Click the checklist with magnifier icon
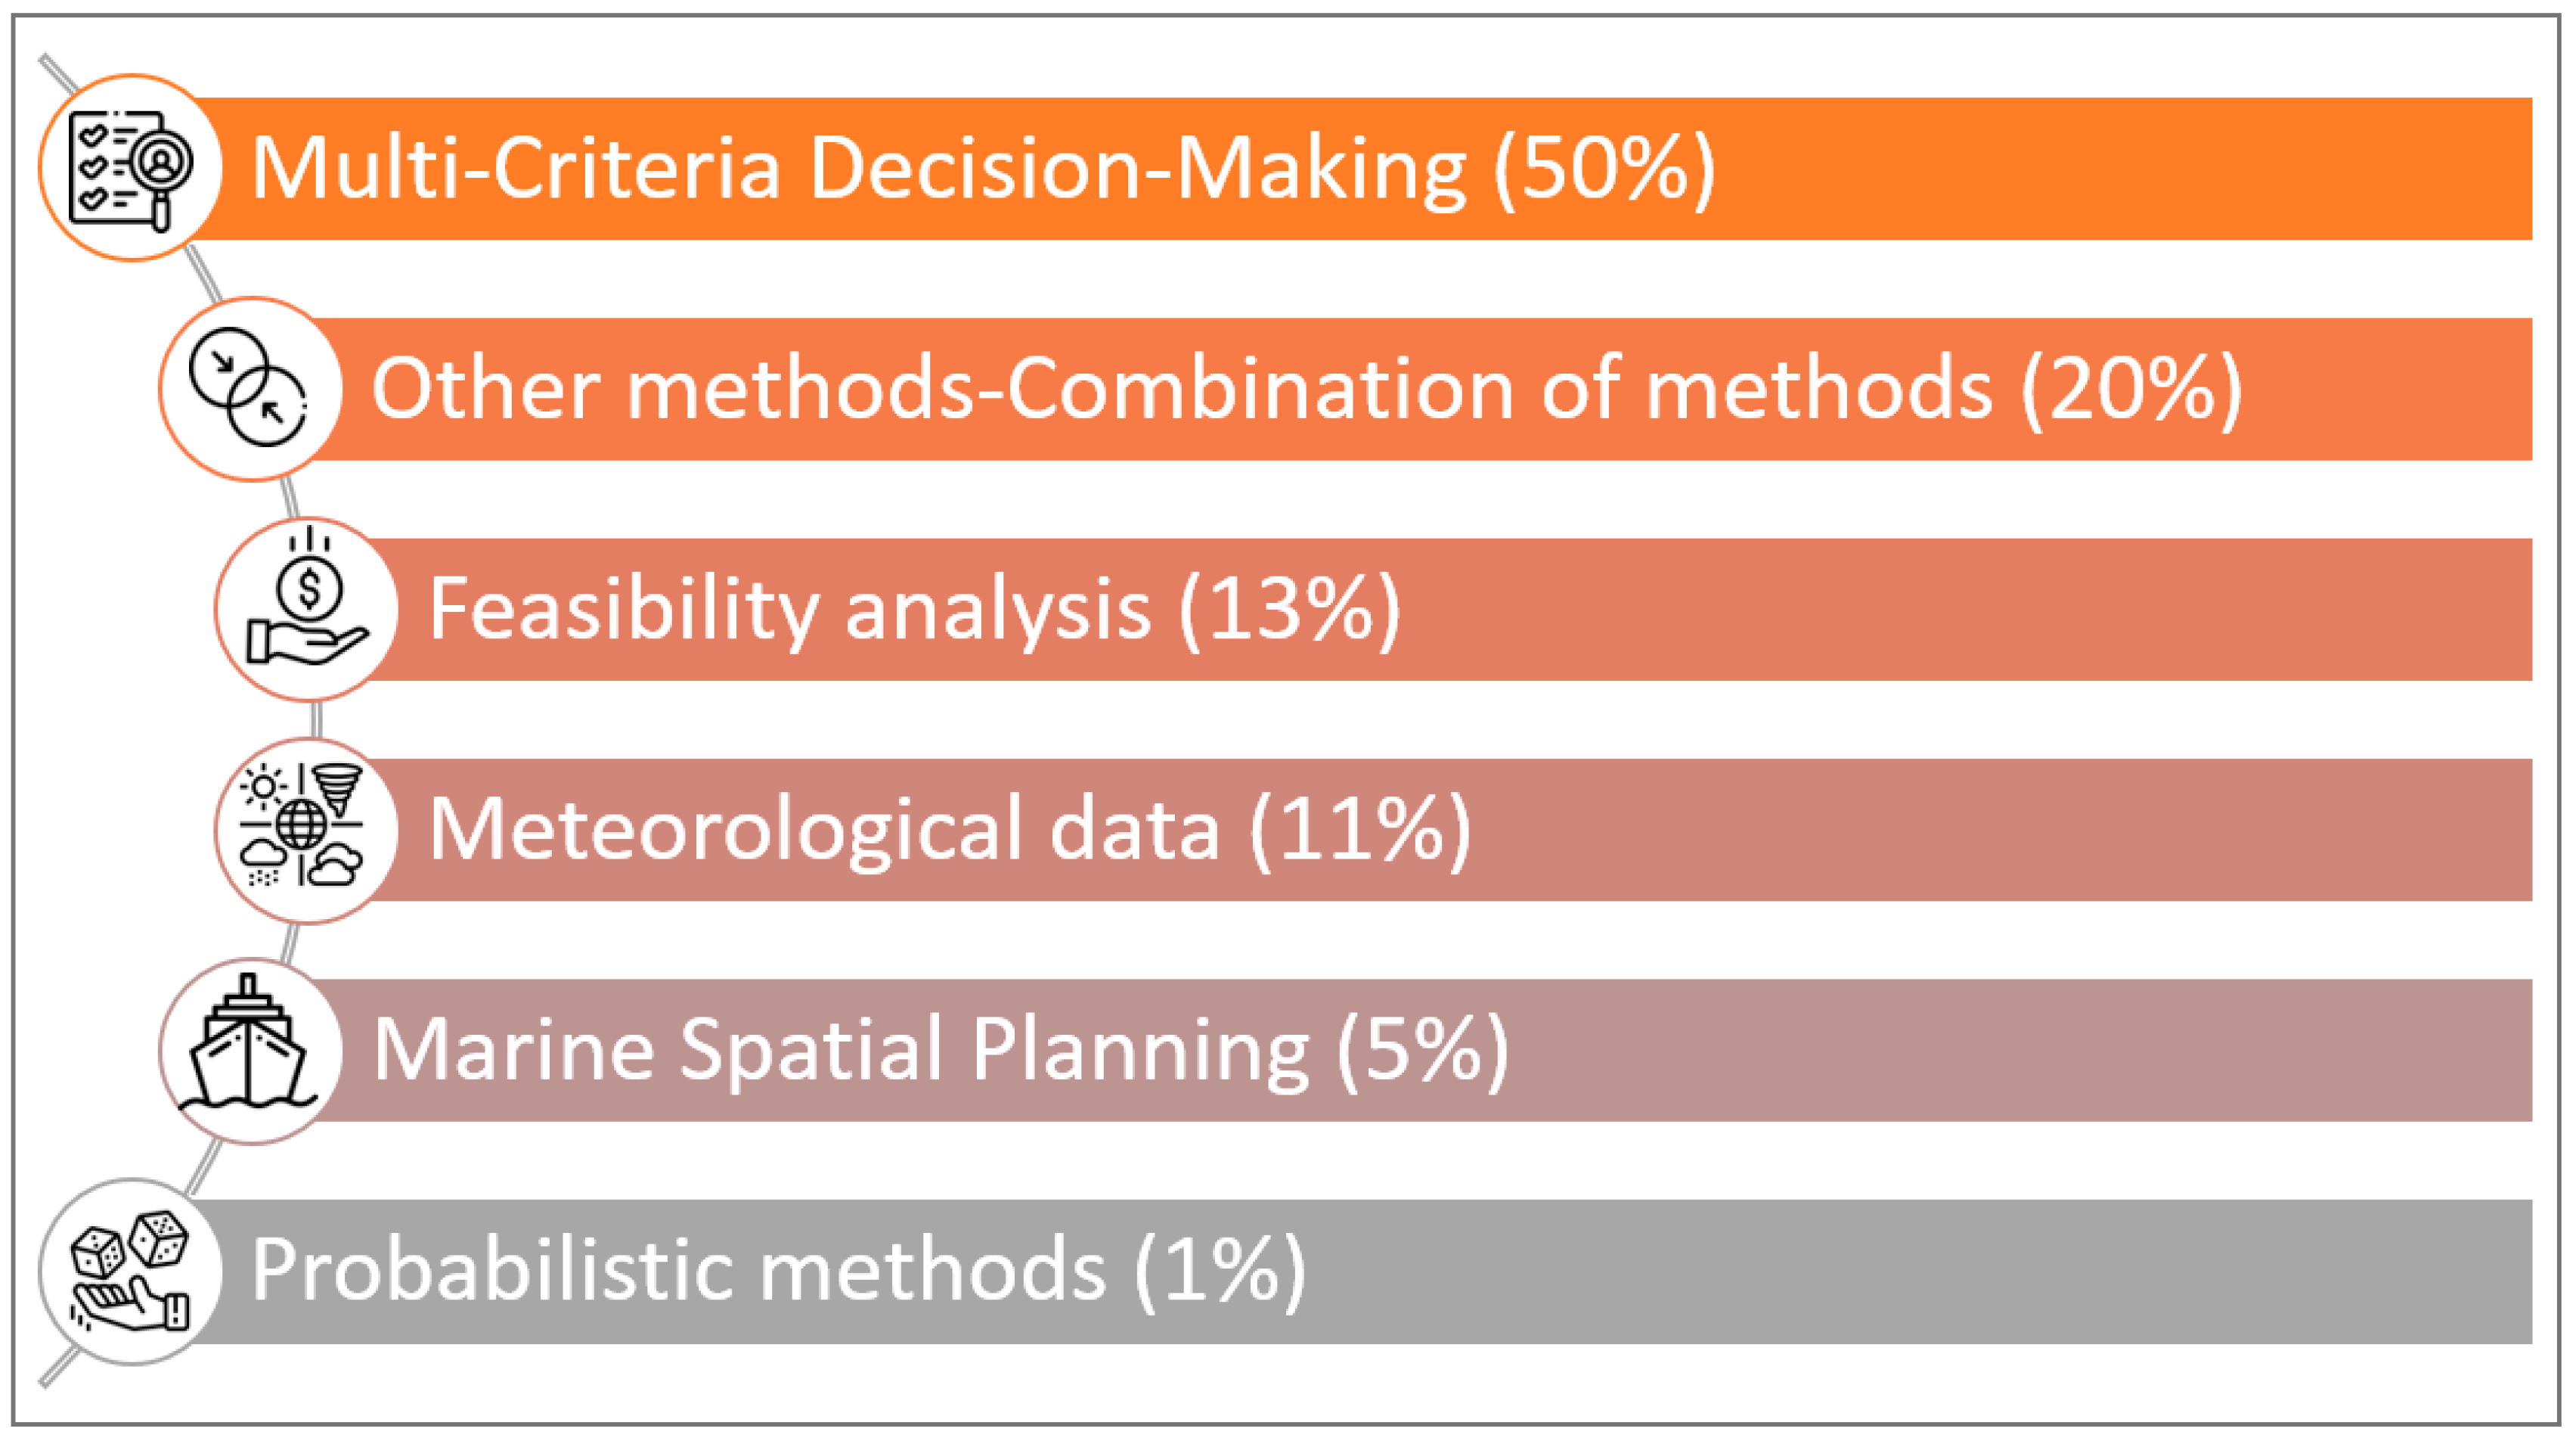The image size is (2576, 1441). [130, 167]
